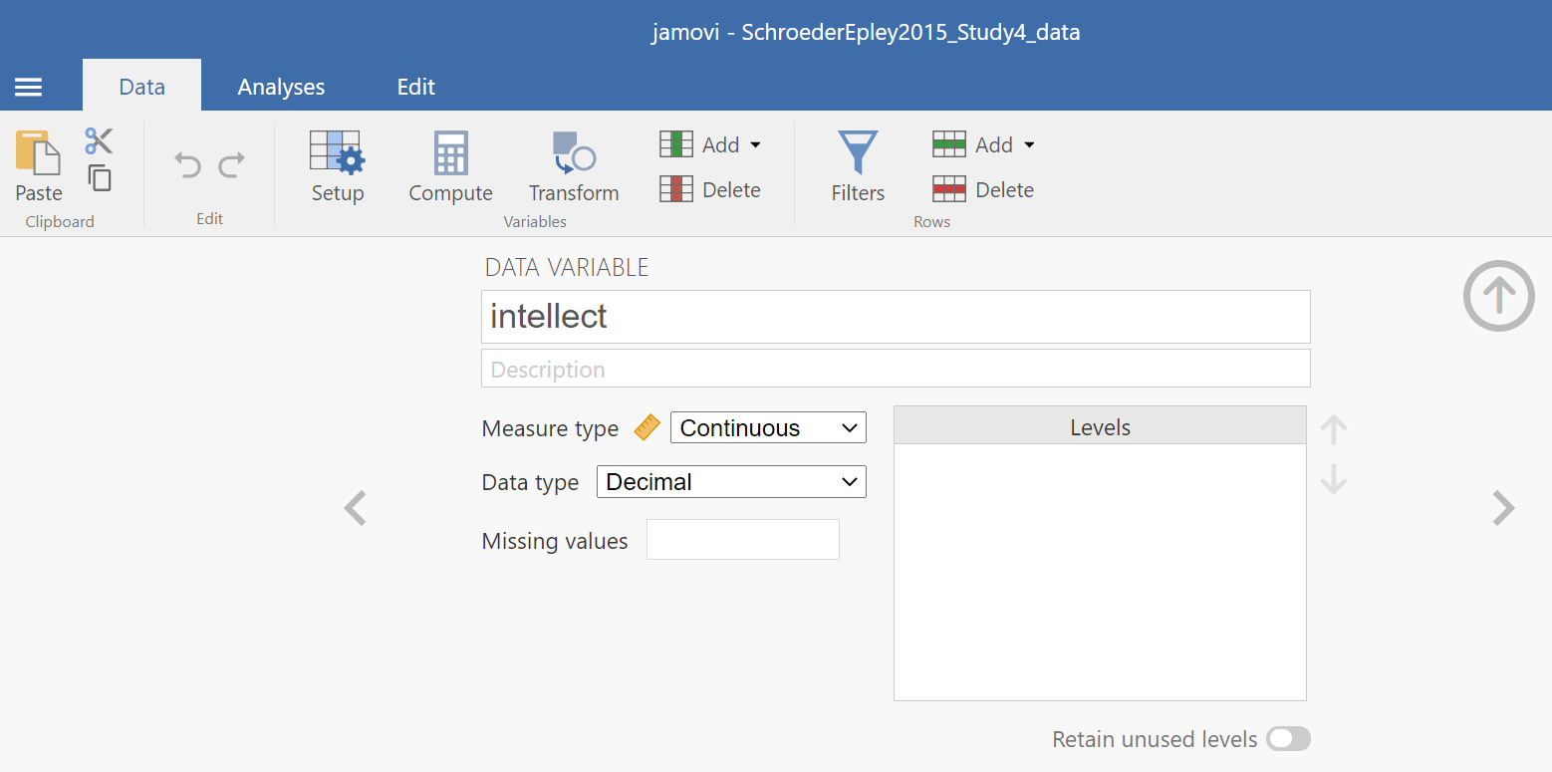Click Delete in Rows group
1552x772 pixels.
pyautogui.click(x=984, y=190)
